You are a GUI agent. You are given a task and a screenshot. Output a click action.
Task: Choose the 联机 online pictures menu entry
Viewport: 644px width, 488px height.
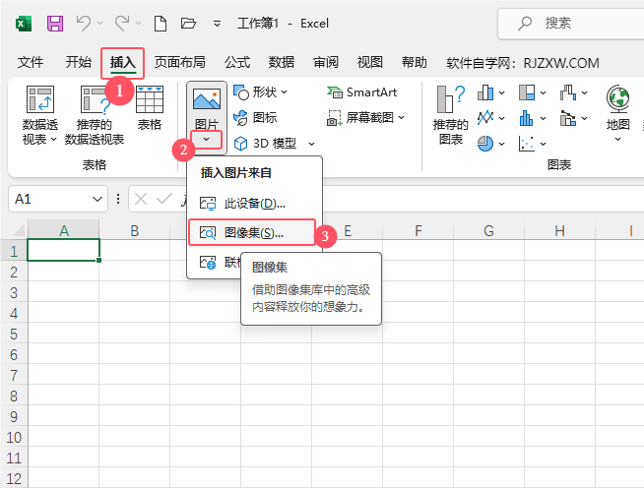pyautogui.click(x=215, y=263)
